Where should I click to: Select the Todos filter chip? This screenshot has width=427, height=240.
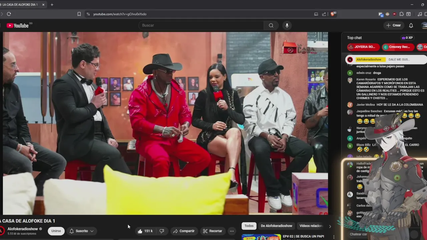click(x=249, y=226)
